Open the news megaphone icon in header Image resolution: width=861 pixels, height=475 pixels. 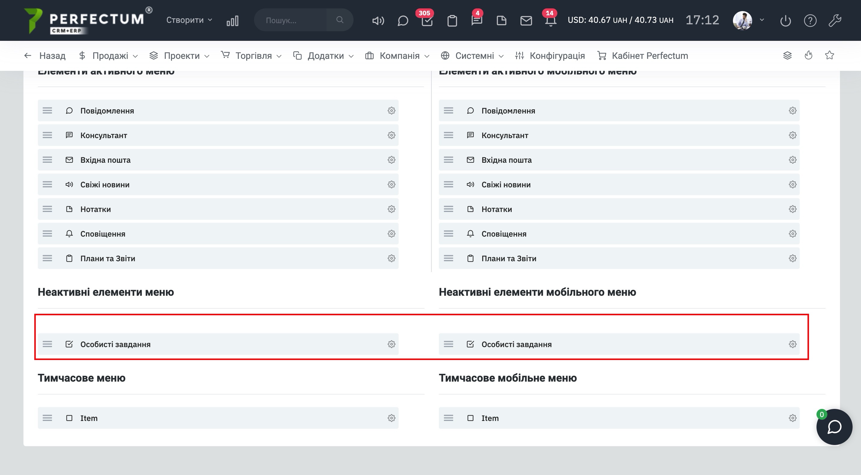click(378, 21)
